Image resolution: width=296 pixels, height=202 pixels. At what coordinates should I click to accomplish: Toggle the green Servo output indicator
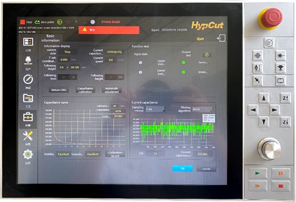tap(184, 62)
